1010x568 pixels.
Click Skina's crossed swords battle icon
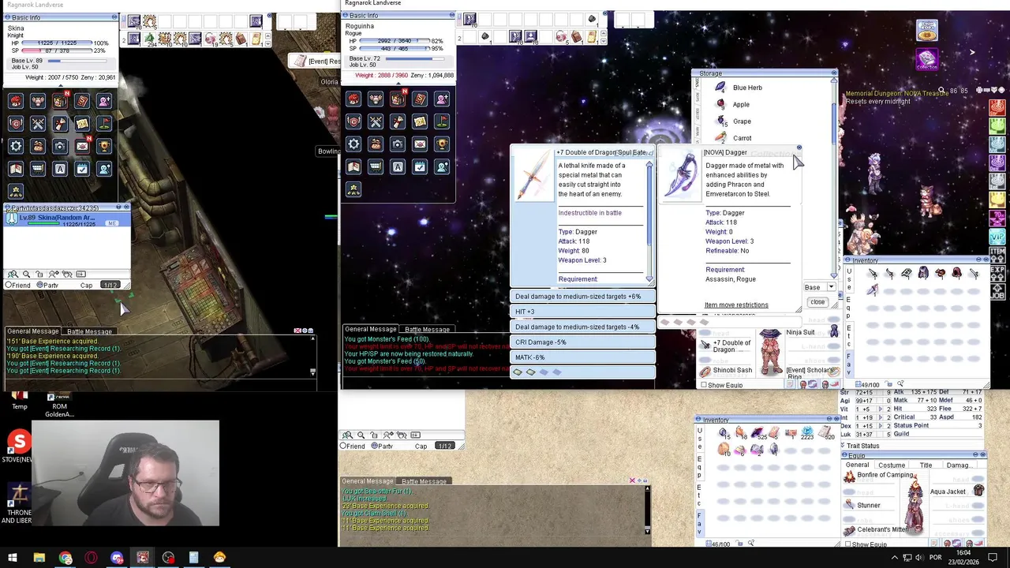click(38, 124)
